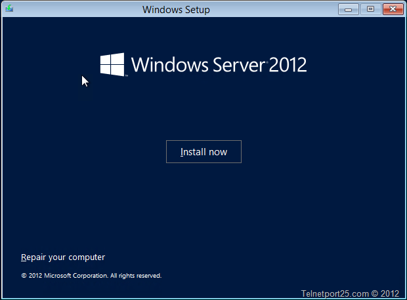Open the Repair your computer link
This screenshot has width=407, height=300.
click(63, 257)
